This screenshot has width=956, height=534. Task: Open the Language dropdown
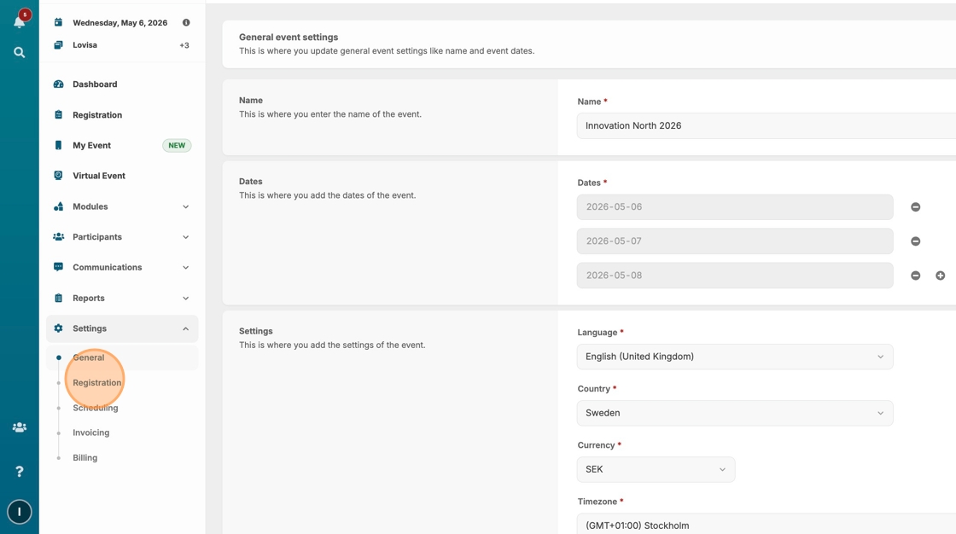734,357
